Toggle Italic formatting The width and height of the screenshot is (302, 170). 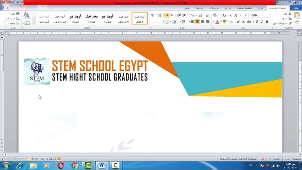click(x=262, y=22)
